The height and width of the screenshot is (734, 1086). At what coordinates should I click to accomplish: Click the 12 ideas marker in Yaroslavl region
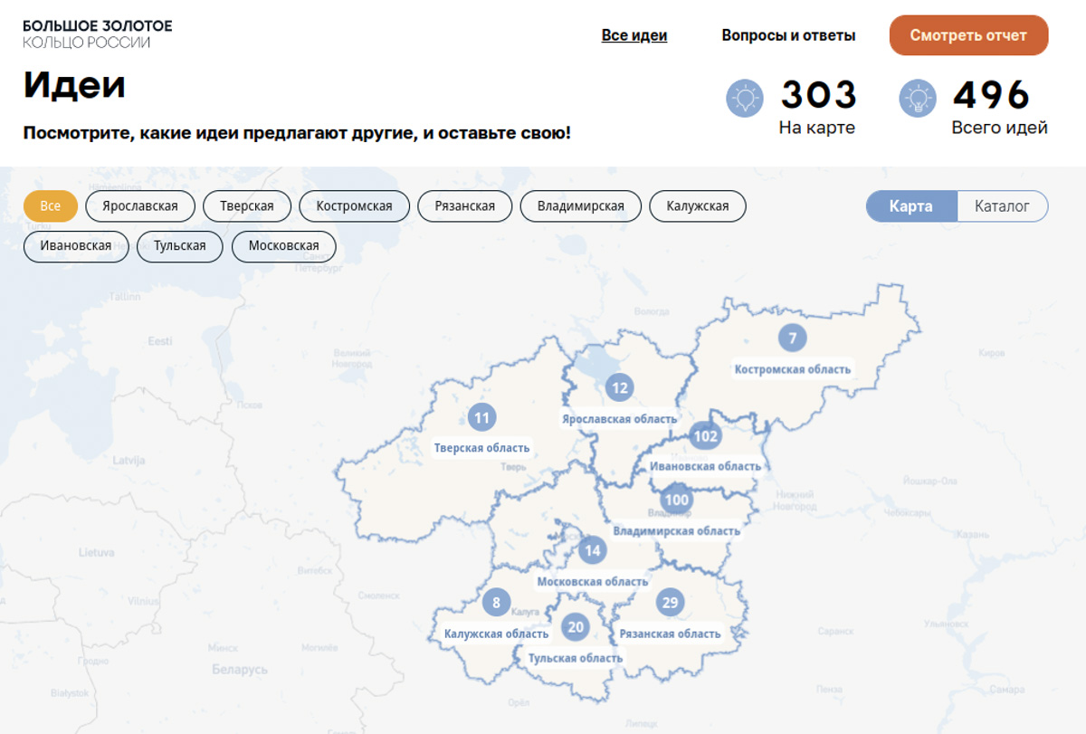click(x=619, y=388)
